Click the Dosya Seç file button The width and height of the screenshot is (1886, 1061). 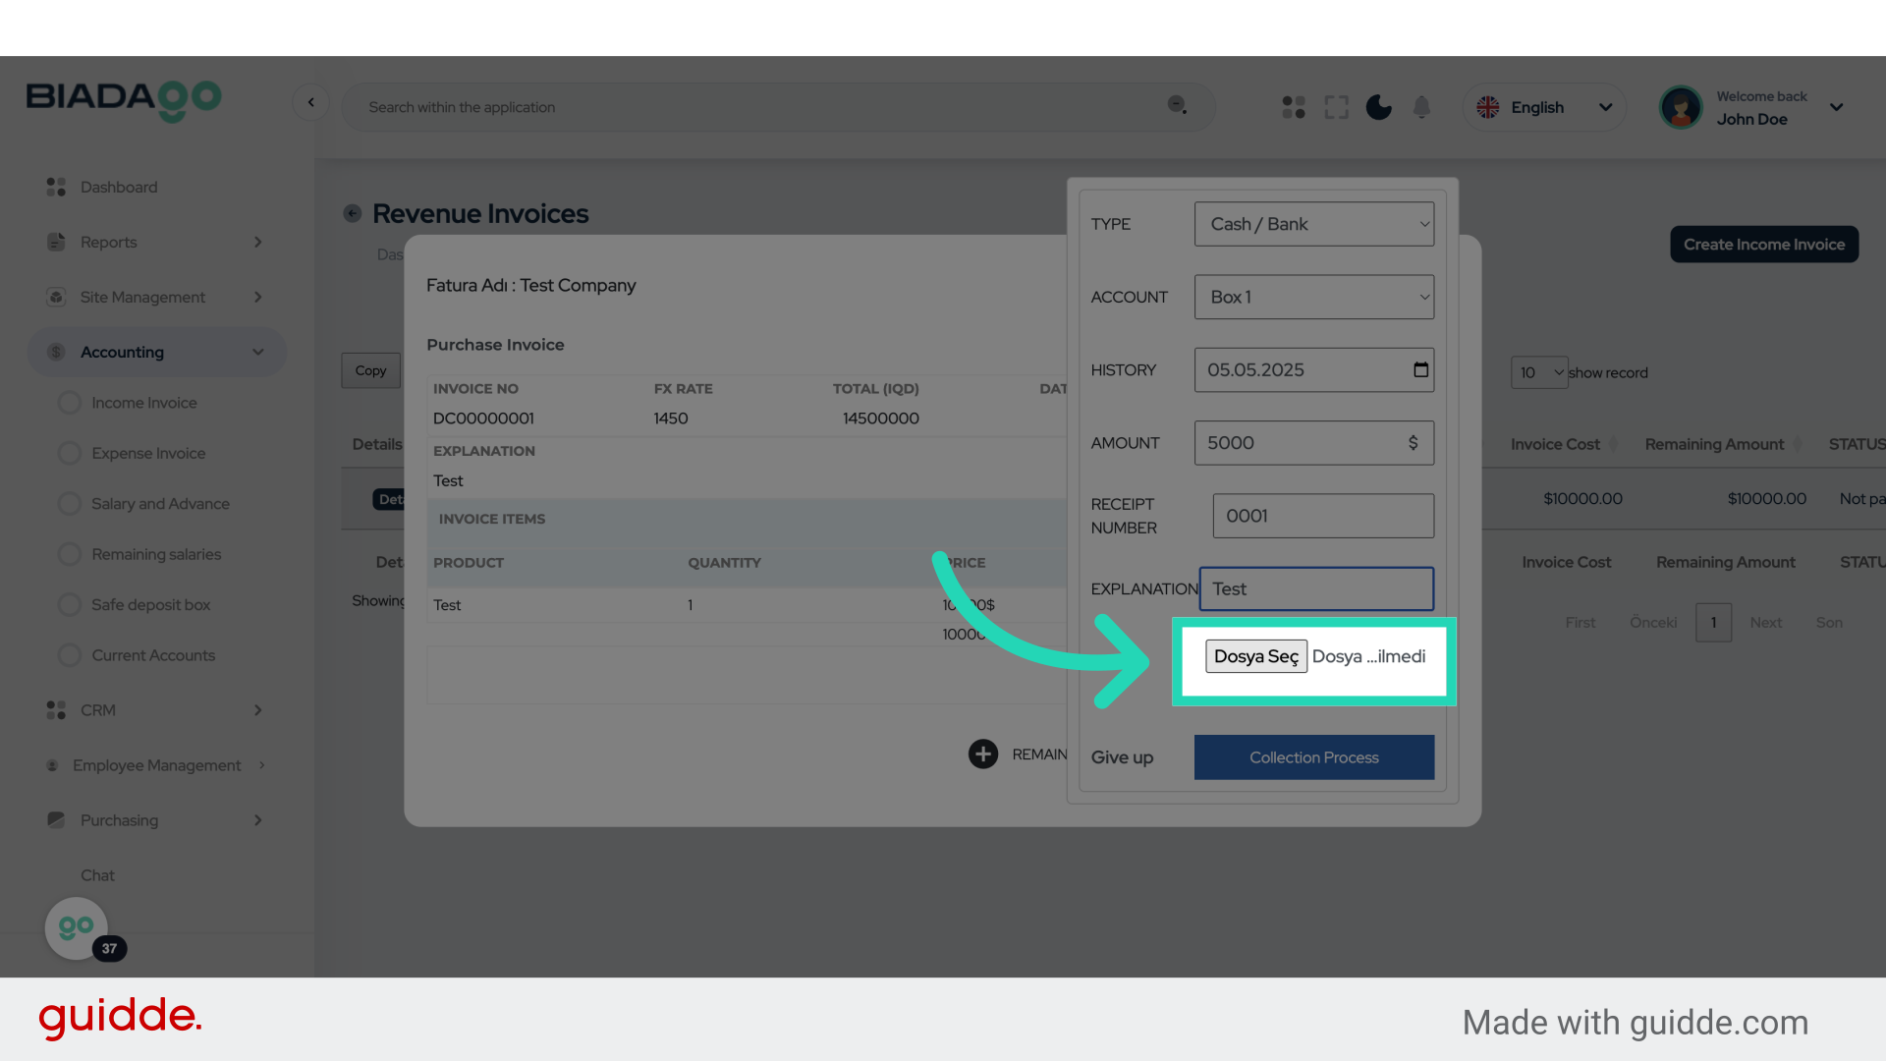coord(1255,656)
